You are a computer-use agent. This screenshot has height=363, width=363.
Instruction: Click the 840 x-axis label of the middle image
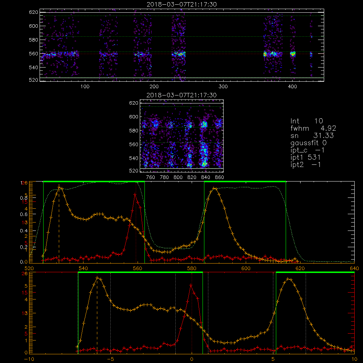tap(205, 178)
